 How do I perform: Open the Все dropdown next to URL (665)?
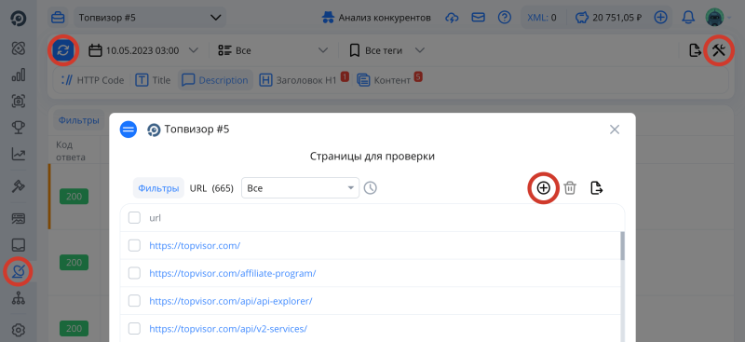(300, 188)
